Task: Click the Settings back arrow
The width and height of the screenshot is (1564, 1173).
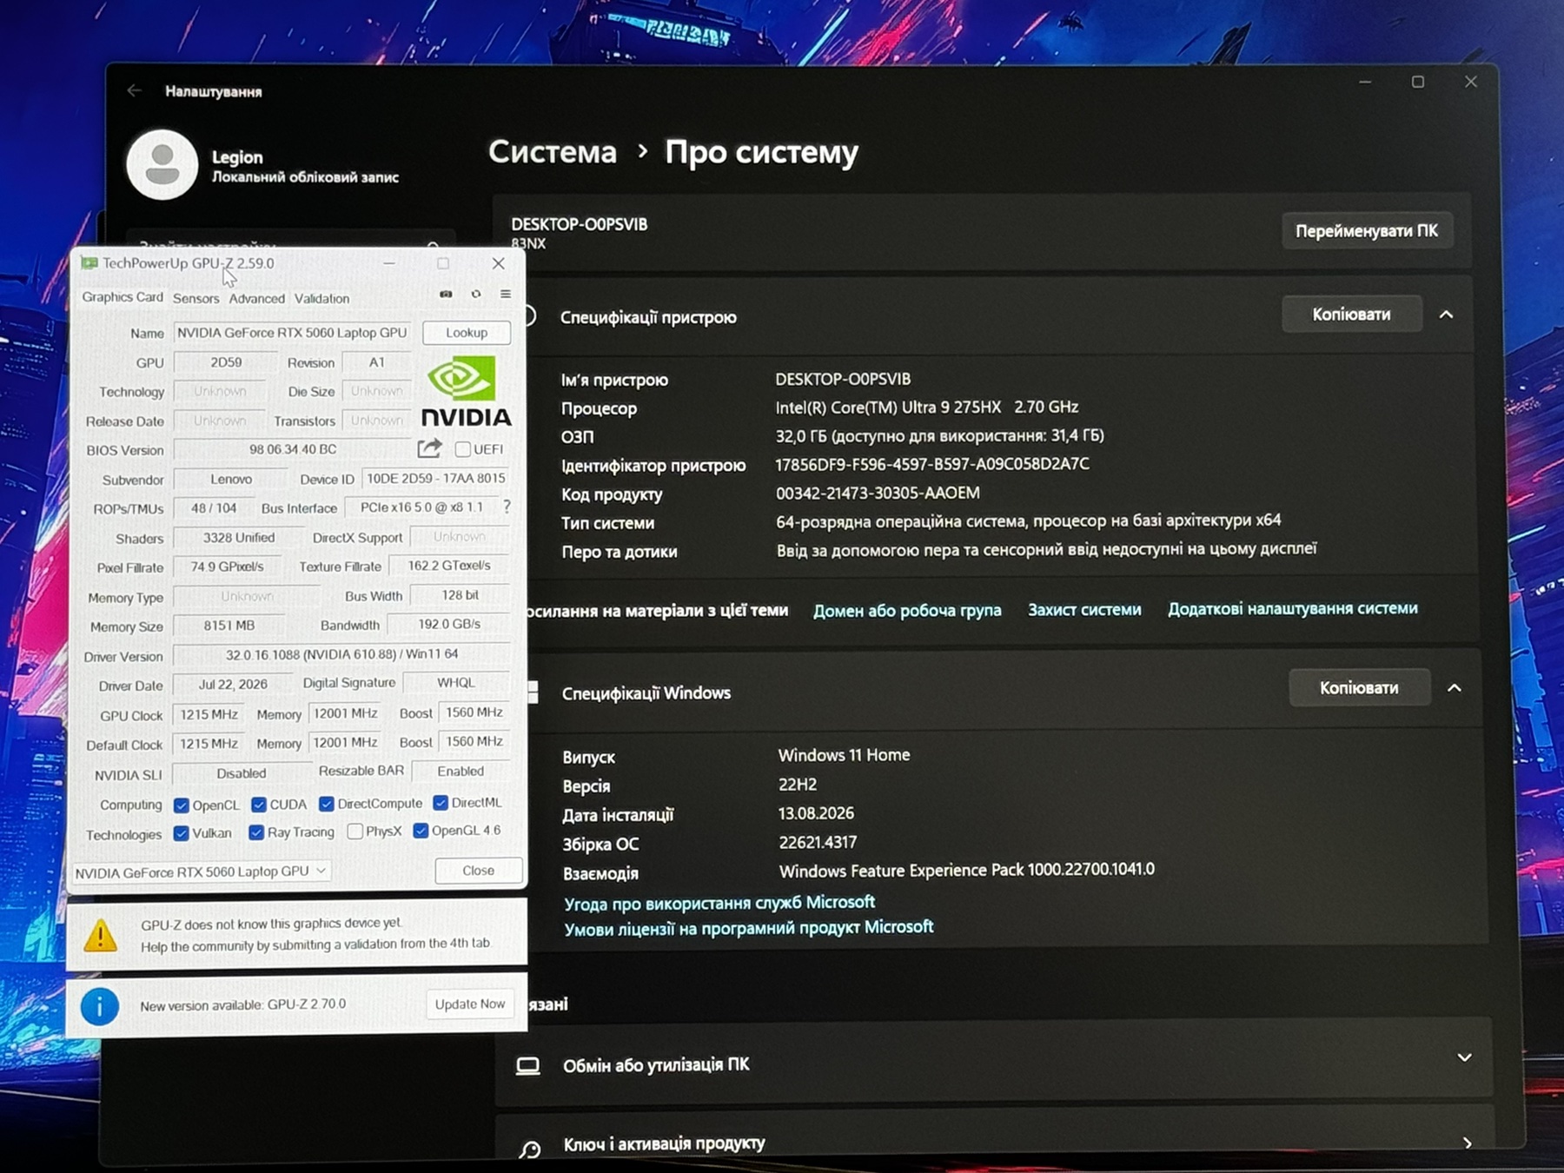Action: pyautogui.click(x=134, y=90)
